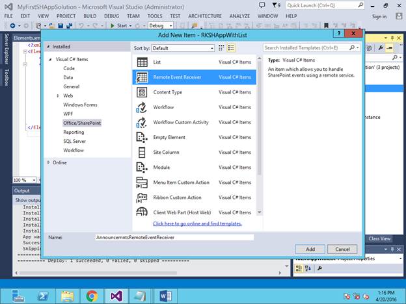Click the Add button
The width and height of the screenshot is (406, 304).
(310, 249)
